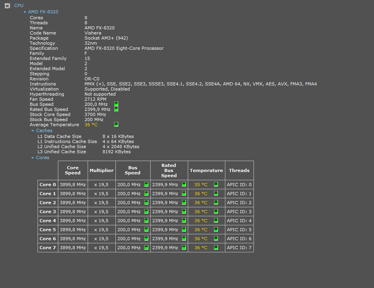Show Core 1 temperature graph icon

point(216,193)
